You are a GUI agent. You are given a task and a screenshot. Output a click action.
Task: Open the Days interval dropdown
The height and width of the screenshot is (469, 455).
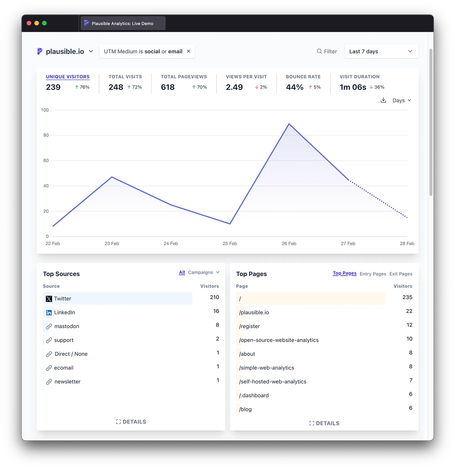[x=402, y=101]
